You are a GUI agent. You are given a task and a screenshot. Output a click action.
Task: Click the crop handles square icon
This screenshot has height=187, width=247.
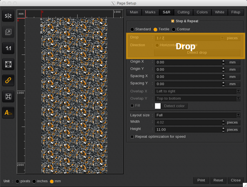click(x=8, y=97)
